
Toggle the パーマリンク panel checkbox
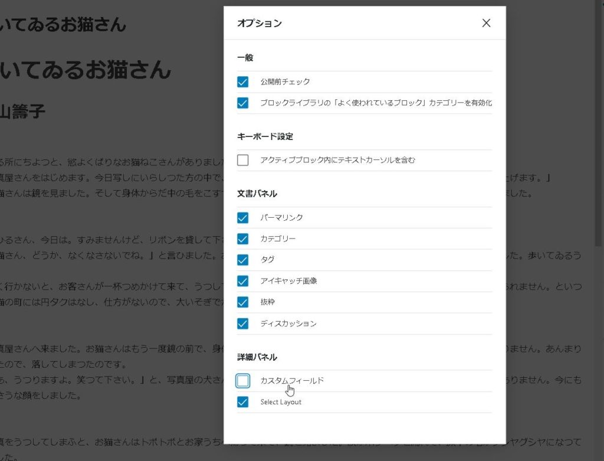pyautogui.click(x=242, y=217)
